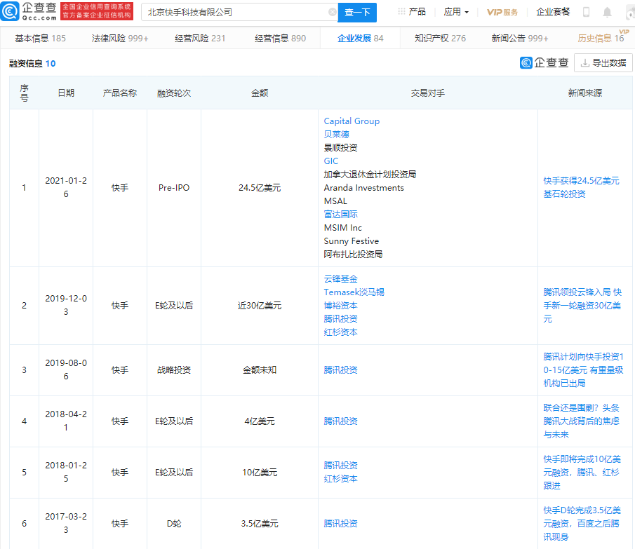Click the 融资轮次 column header
The height and width of the screenshot is (549, 635).
[x=174, y=93]
